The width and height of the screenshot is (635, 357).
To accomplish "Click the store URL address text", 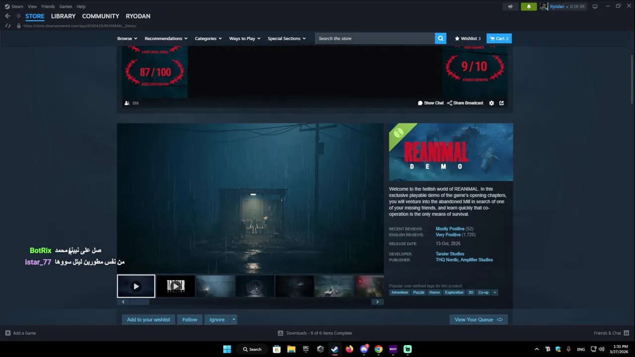I will 79,26.
